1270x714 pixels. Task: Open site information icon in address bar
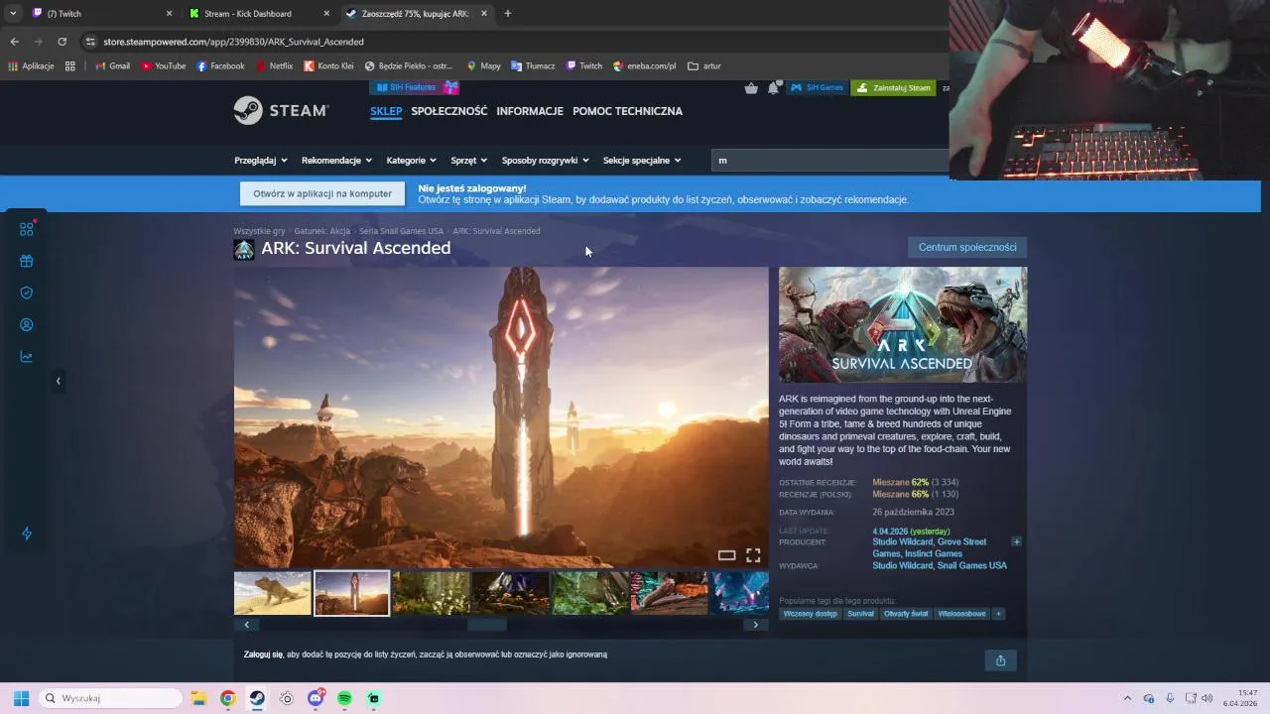[90, 42]
